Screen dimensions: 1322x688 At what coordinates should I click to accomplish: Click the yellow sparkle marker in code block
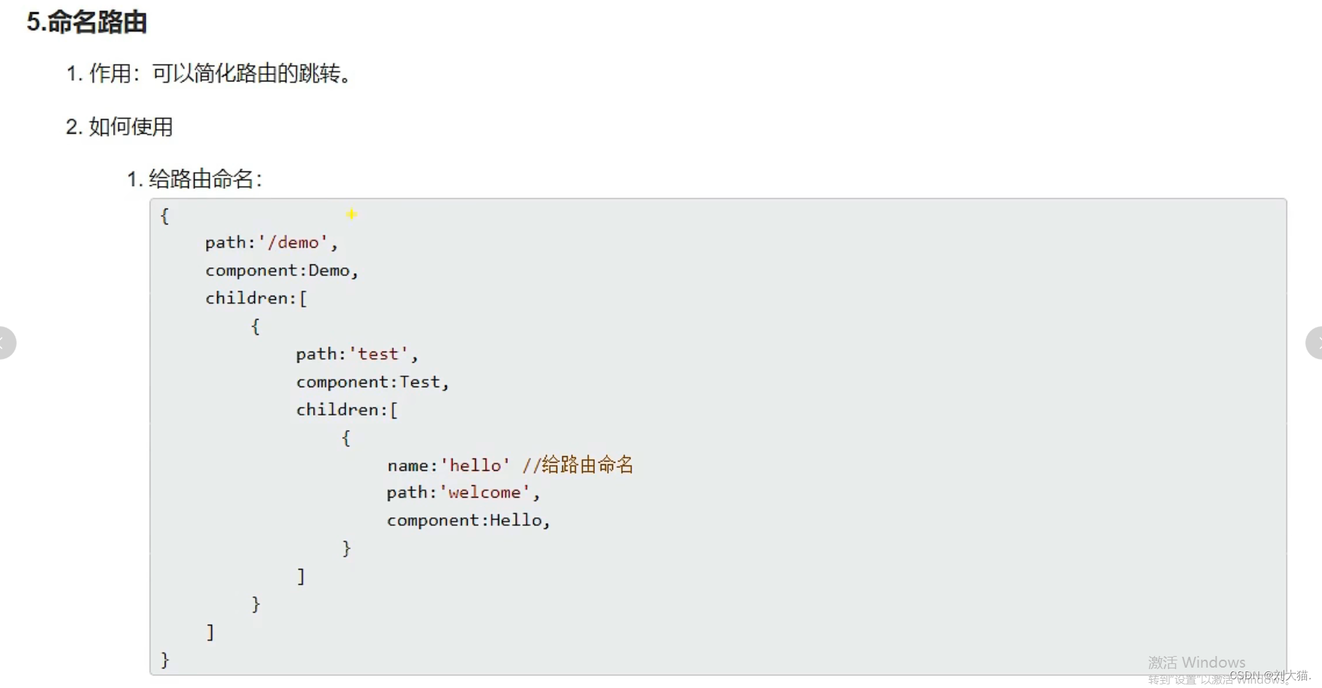[352, 214]
